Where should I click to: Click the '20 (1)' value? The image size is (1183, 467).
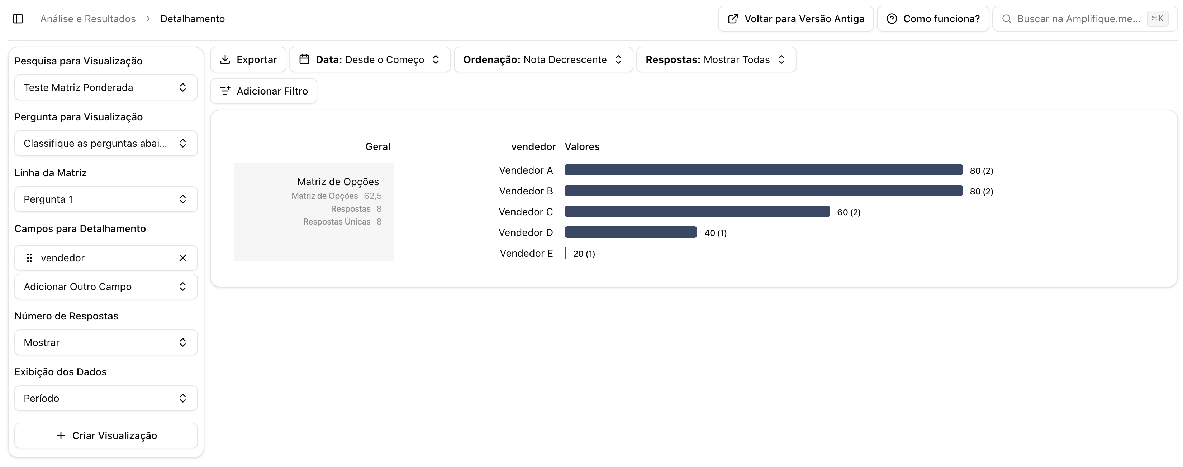(584, 254)
